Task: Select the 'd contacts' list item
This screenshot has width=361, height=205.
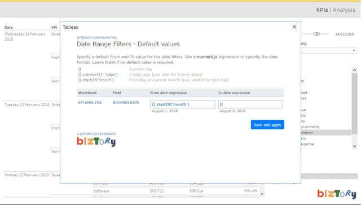Action: pyautogui.click(x=310, y=127)
